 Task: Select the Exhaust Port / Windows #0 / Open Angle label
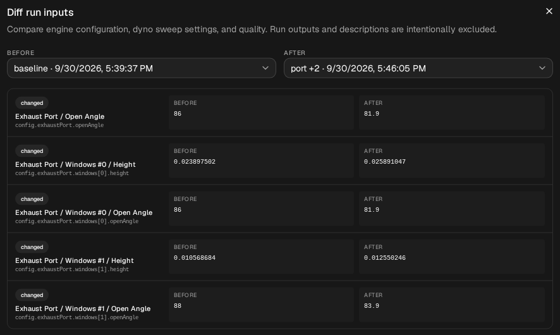pyautogui.click(x=84, y=212)
